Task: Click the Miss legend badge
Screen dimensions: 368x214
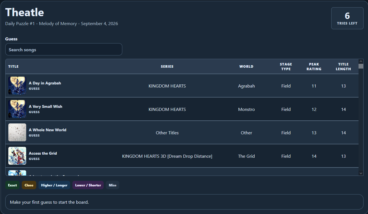Action: pyautogui.click(x=113, y=185)
